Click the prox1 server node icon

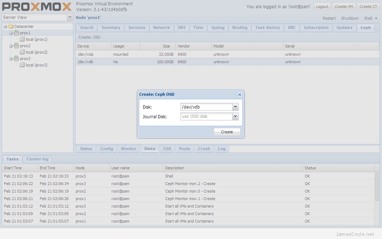16,33
